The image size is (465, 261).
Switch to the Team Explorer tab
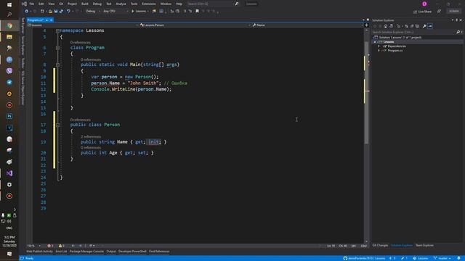tap(424, 245)
